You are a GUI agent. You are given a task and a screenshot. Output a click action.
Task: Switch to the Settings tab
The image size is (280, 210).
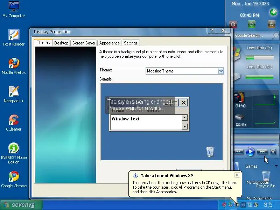131,43
